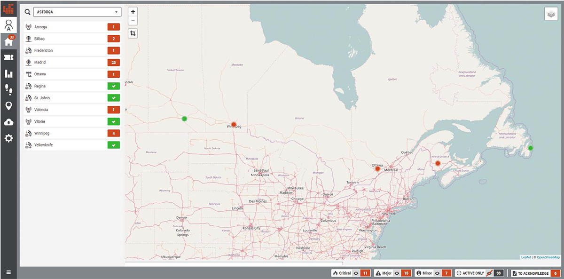Open the OpenStreetMap attribution link

(548, 257)
